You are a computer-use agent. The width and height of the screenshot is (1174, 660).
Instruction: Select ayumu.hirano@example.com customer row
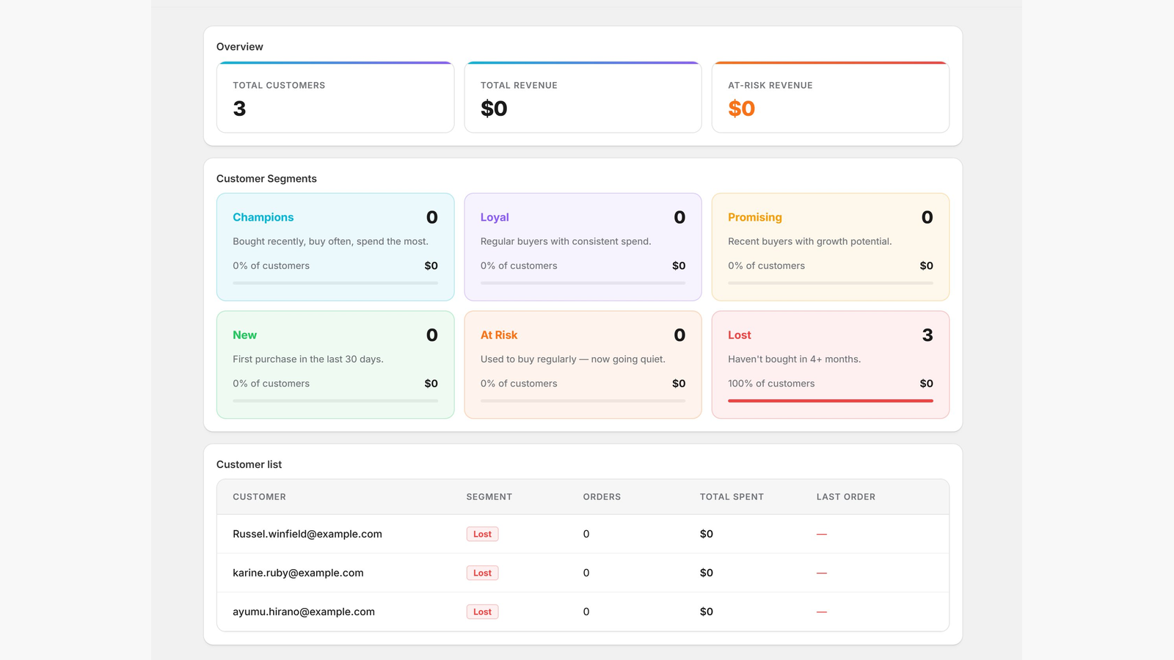(583, 612)
